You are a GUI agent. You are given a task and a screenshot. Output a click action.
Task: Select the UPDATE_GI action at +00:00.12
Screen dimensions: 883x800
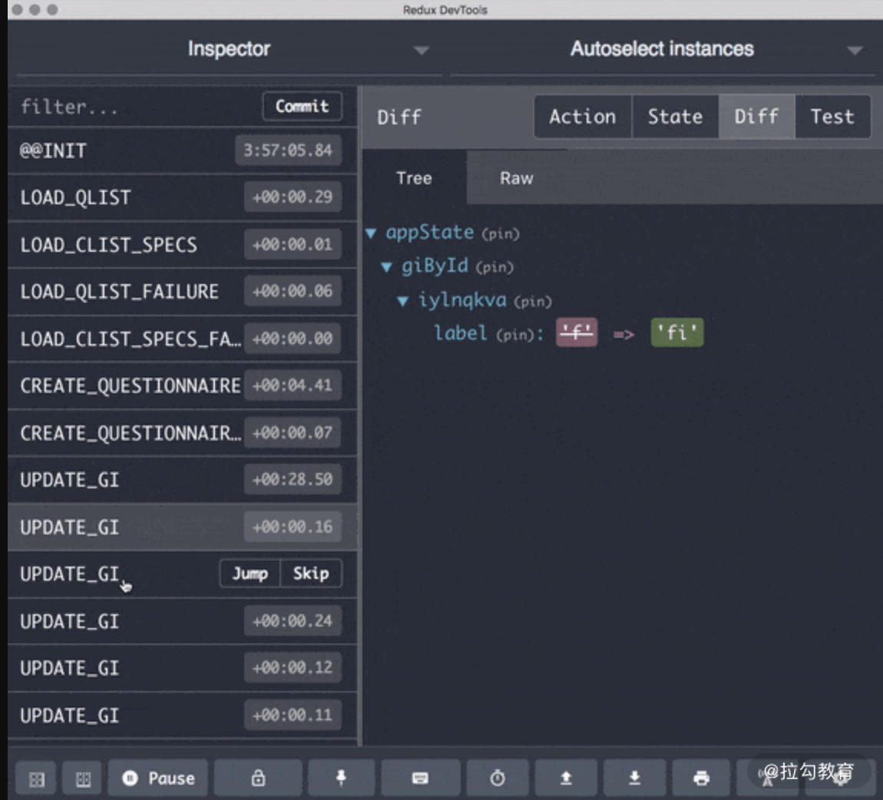point(183,668)
